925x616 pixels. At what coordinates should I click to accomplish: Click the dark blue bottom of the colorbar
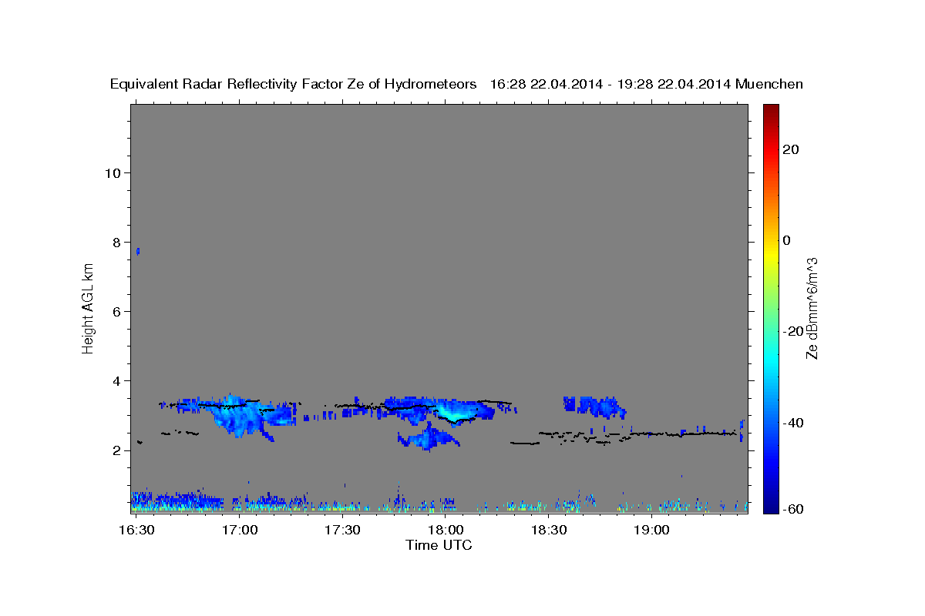[770, 507]
